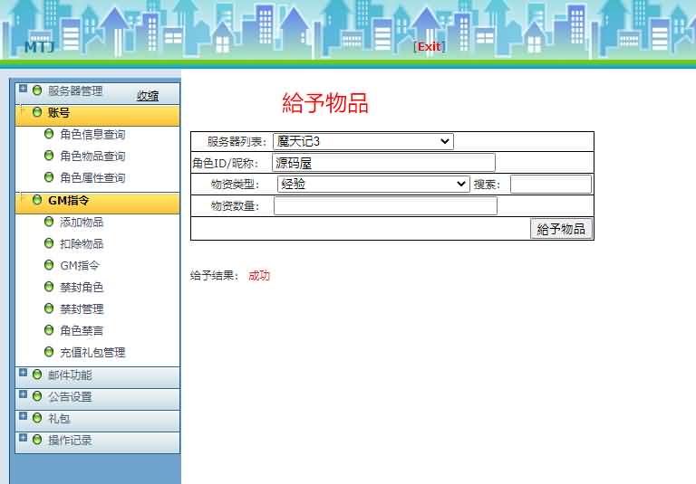Click the 給予物品 submit button
This screenshot has width=696, height=484.
tap(561, 229)
